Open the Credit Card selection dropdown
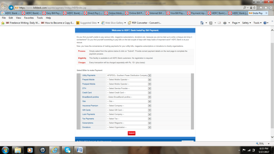 129,93
